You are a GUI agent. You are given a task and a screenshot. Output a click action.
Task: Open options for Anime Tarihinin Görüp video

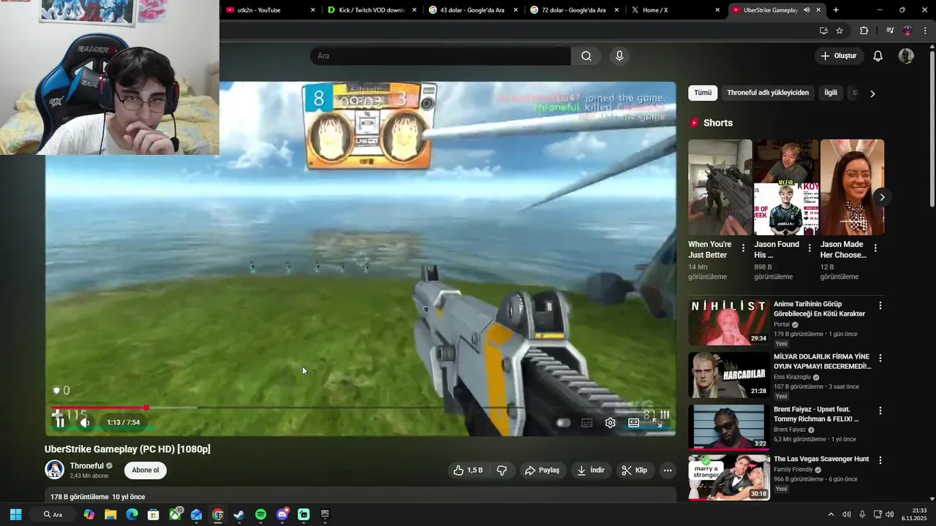click(880, 305)
